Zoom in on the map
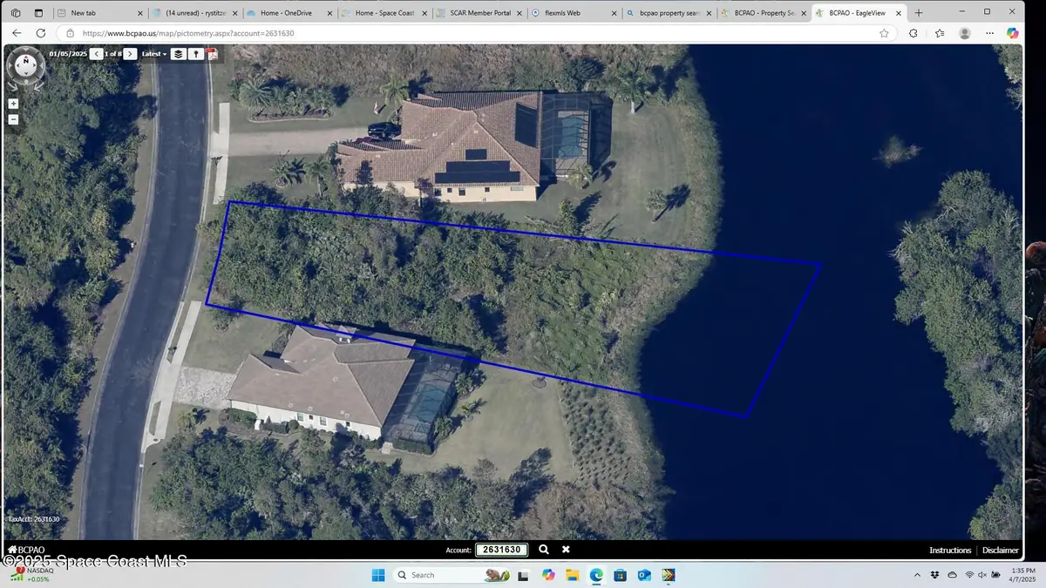1046x588 pixels. tap(12, 102)
